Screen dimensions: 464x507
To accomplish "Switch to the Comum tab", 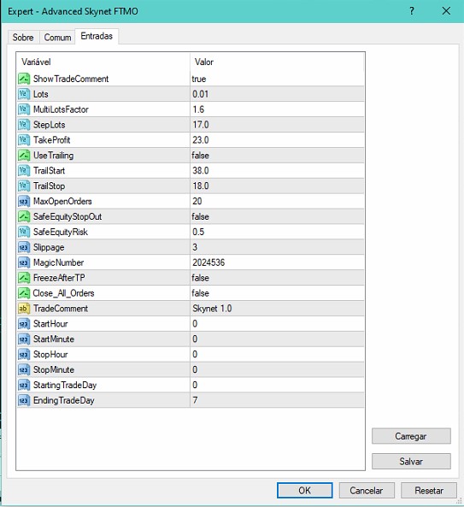I will 57,38.
